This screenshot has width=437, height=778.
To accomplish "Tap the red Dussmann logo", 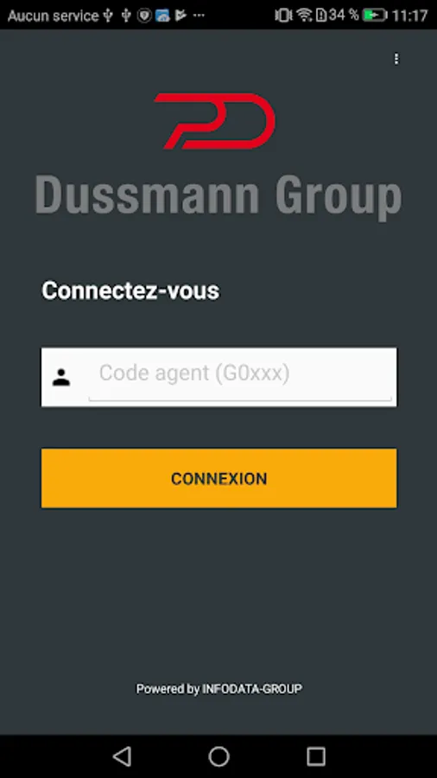I will (x=214, y=121).
